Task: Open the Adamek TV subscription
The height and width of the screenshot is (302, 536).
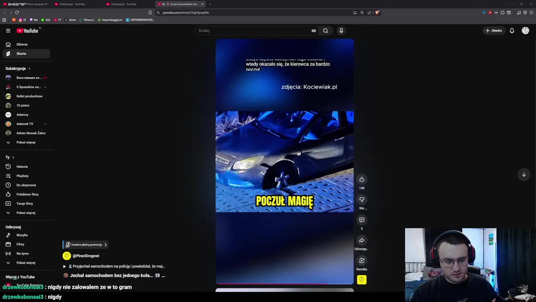Action: 26,124
